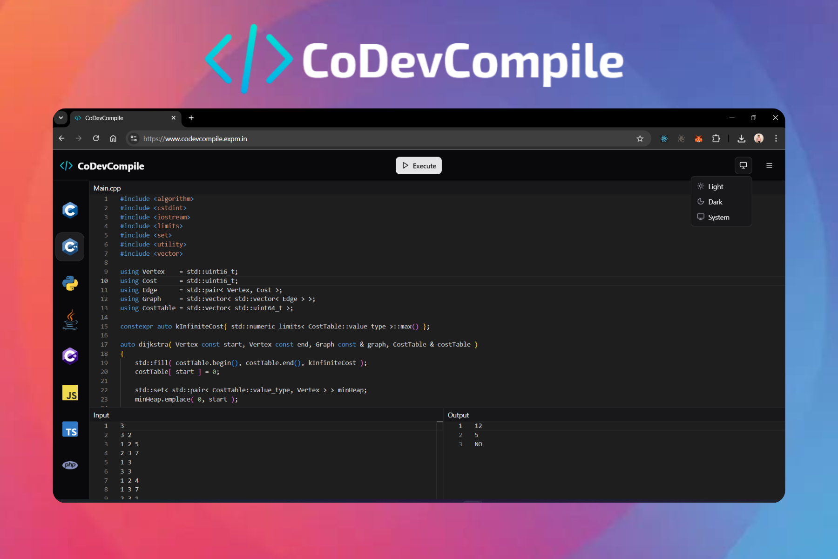The image size is (838, 559).
Task: Click the browser address bar URL
Action: click(326, 139)
